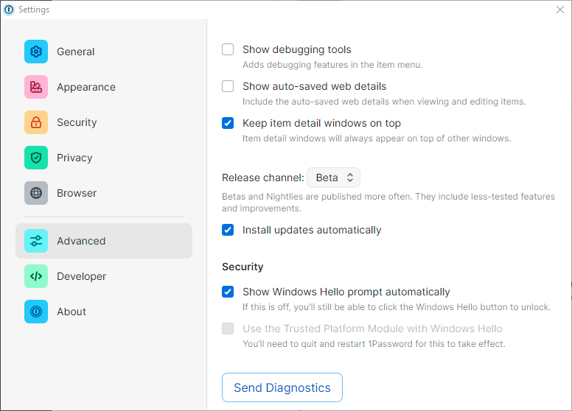The image size is (572, 411).
Task: Uncheck Keep item detail windows on top
Action: tap(229, 123)
